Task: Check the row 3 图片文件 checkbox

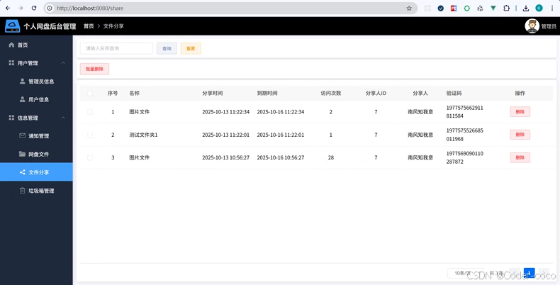Action: pos(90,157)
